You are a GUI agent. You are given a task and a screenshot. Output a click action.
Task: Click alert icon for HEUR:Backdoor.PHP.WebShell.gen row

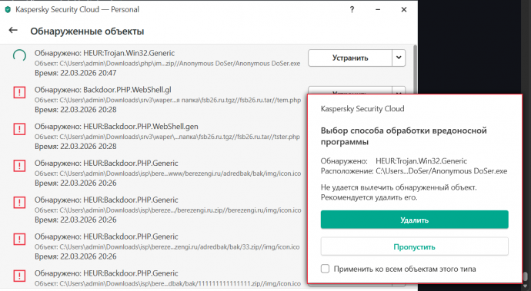click(x=19, y=129)
